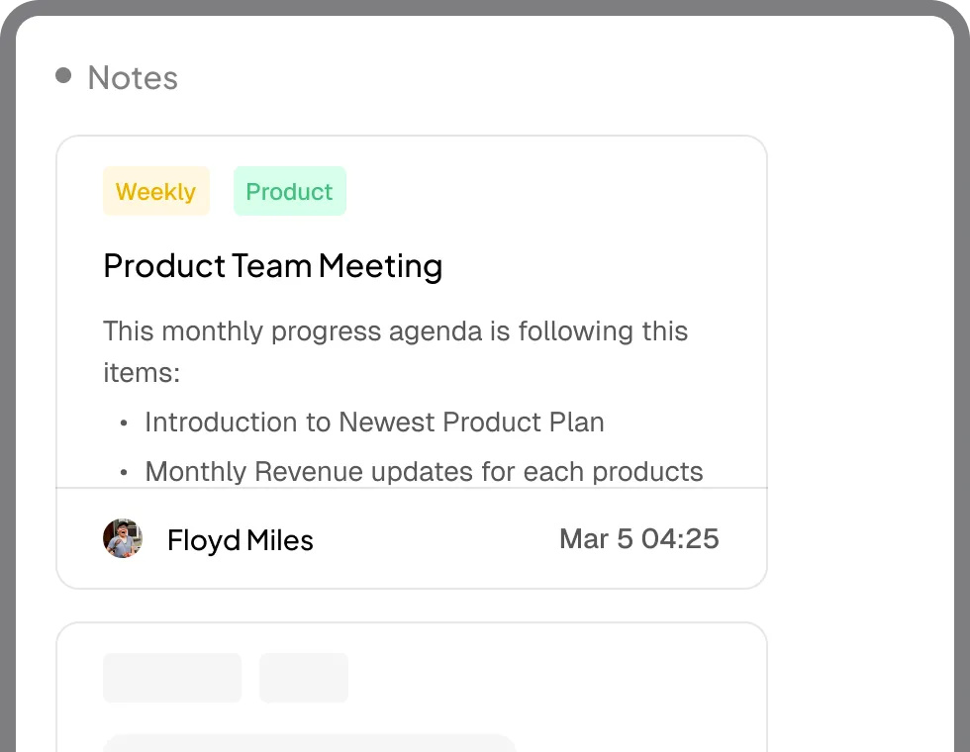Open Floyd Miles author name

[240, 540]
